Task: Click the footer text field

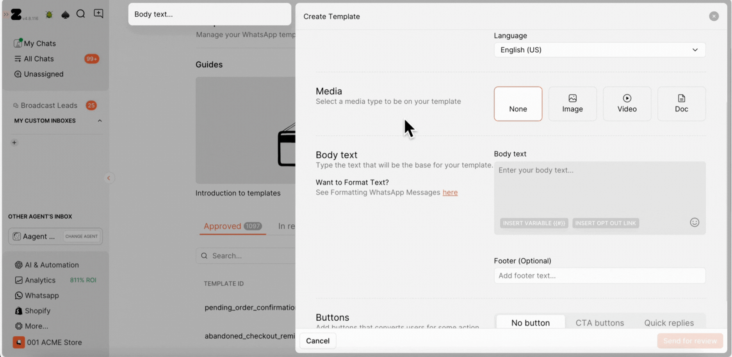Action: pos(600,276)
